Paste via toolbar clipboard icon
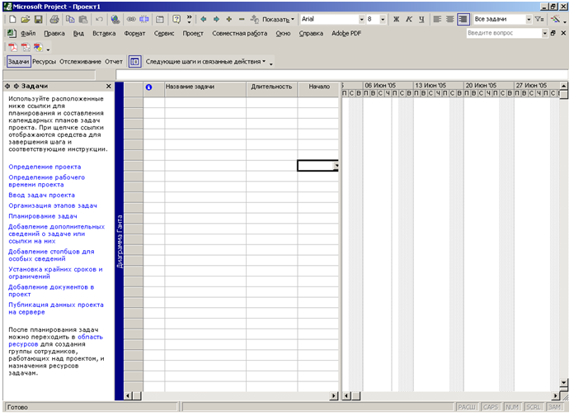The height and width of the screenshot is (416, 574). tap(83, 19)
